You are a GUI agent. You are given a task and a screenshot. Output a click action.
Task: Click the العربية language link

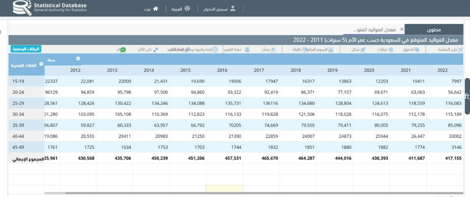[x=177, y=9]
